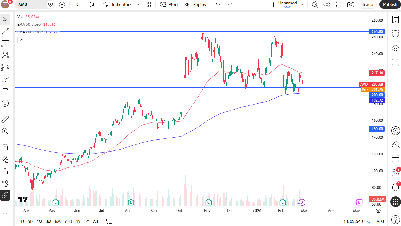Select the 1M date range

point(39,221)
